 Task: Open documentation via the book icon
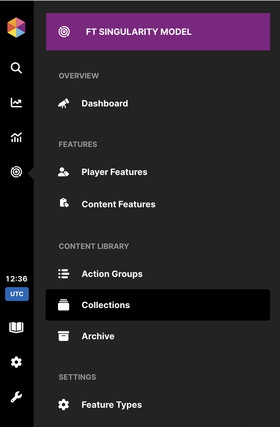pos(16,327)
